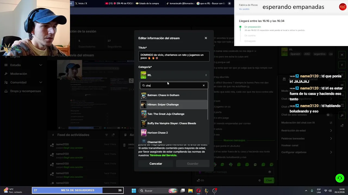Open Opera browser from the taskbar
The height and width of the screenshot is (195, 348).
[x=198, y=191]
